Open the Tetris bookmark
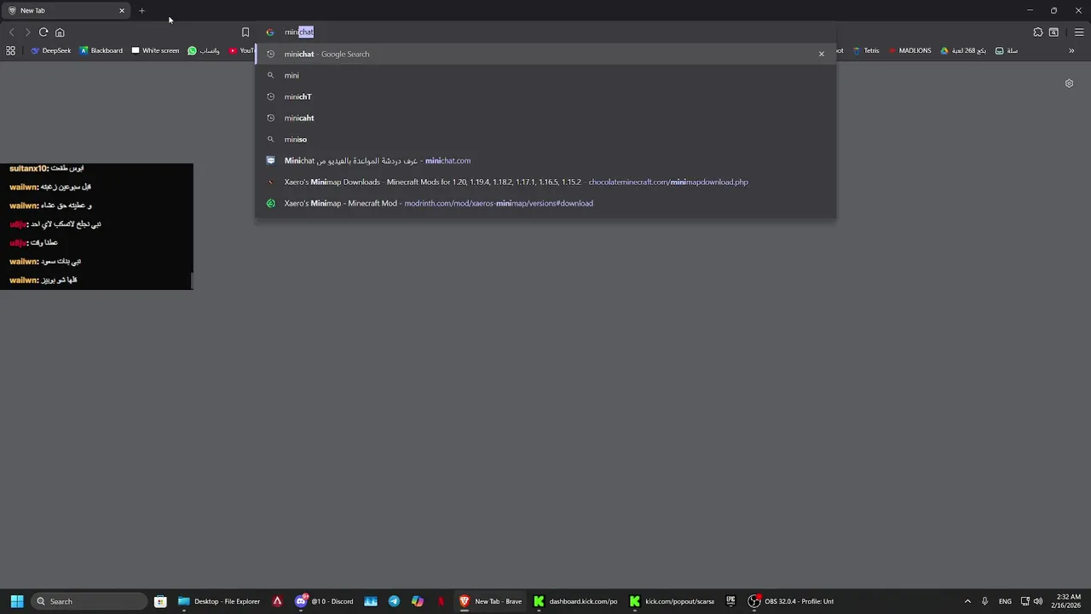This screenshot has width=1091, height=614. tap(866, 50)
